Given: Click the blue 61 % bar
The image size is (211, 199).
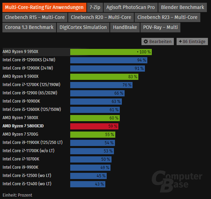Looking at the screenshot, I should (x=95, y=110).
